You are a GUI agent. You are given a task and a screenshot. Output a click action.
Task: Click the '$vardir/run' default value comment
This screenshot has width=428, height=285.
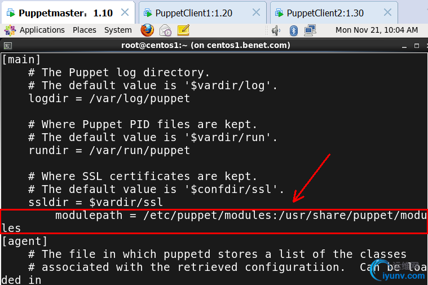(153, 138)
